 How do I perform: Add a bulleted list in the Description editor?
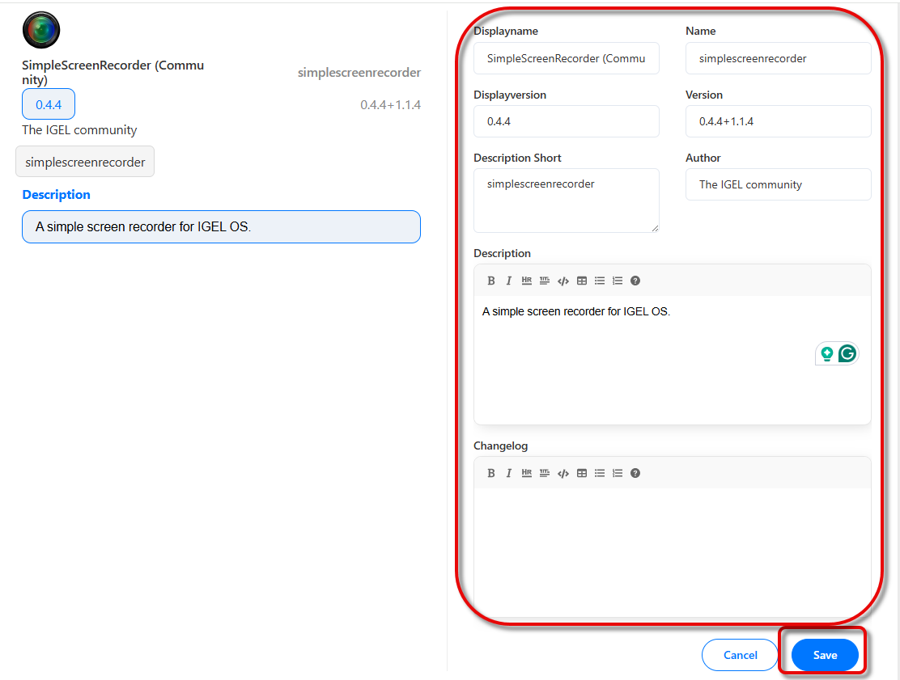tap(600, 281)
